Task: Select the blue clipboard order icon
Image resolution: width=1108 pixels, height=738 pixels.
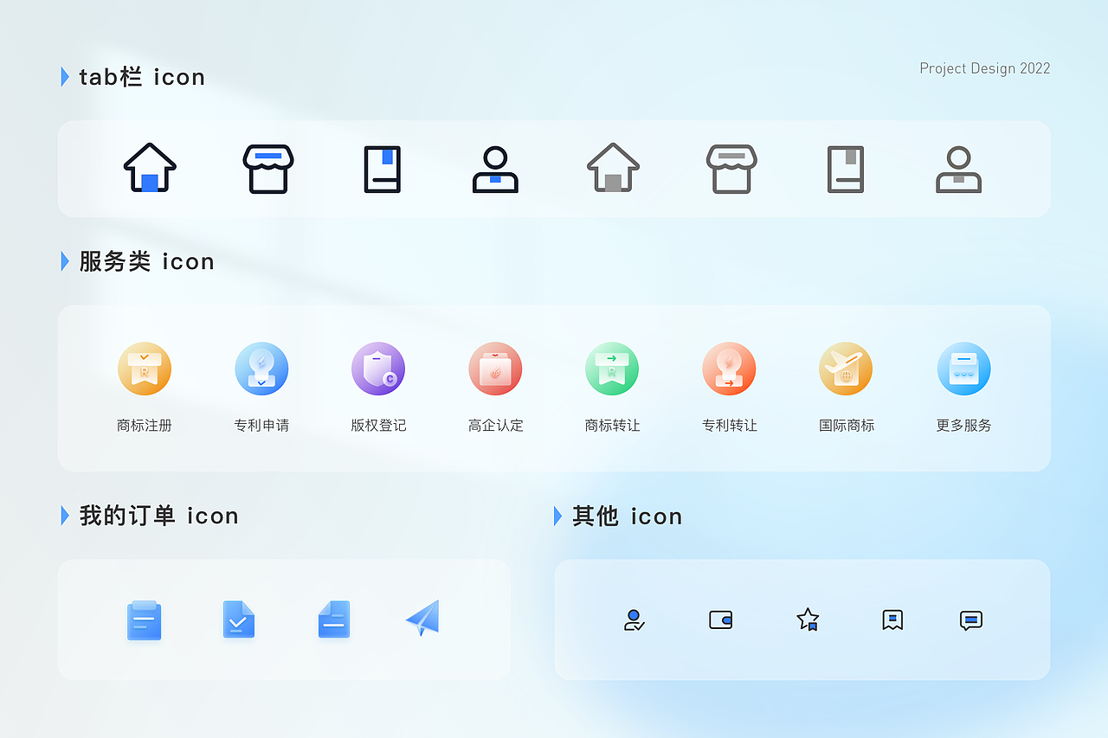Action: (144, 619)
